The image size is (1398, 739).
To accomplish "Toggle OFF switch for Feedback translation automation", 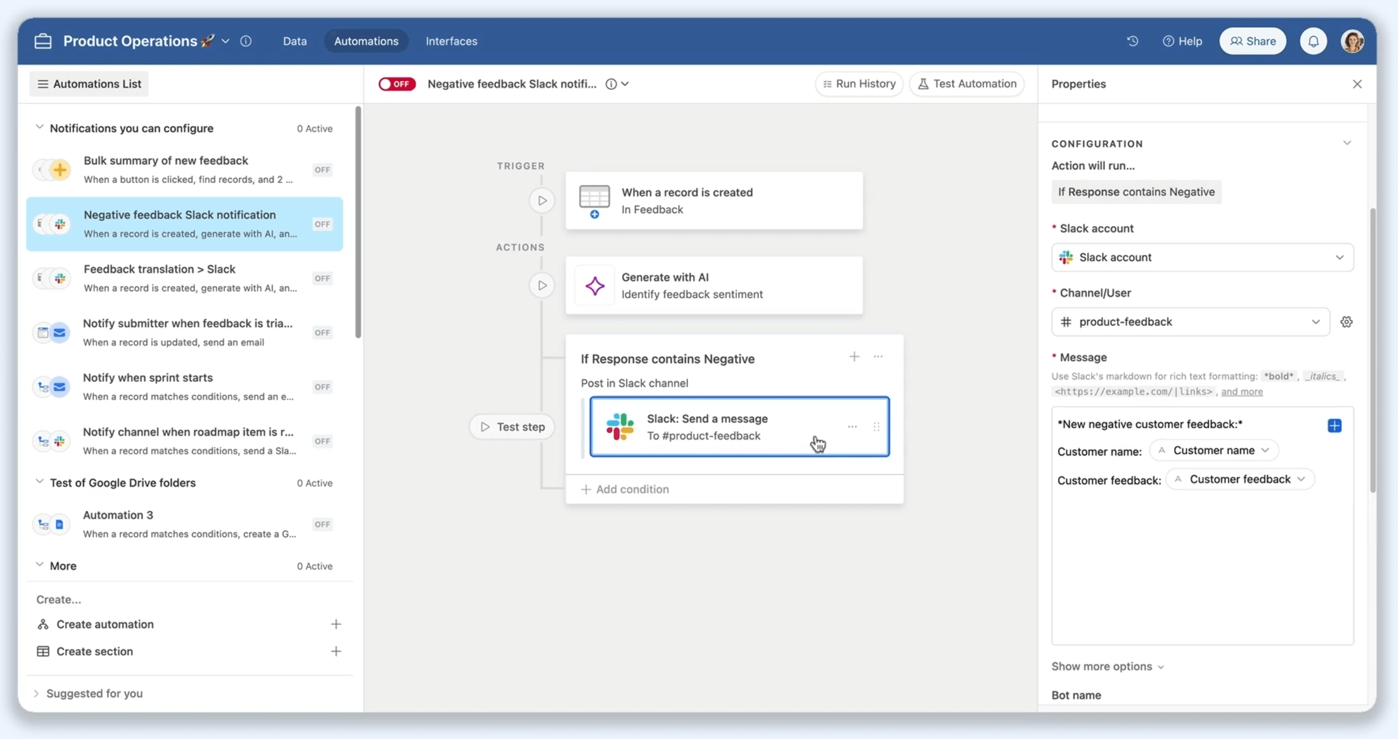I will [x=322, y=278].
